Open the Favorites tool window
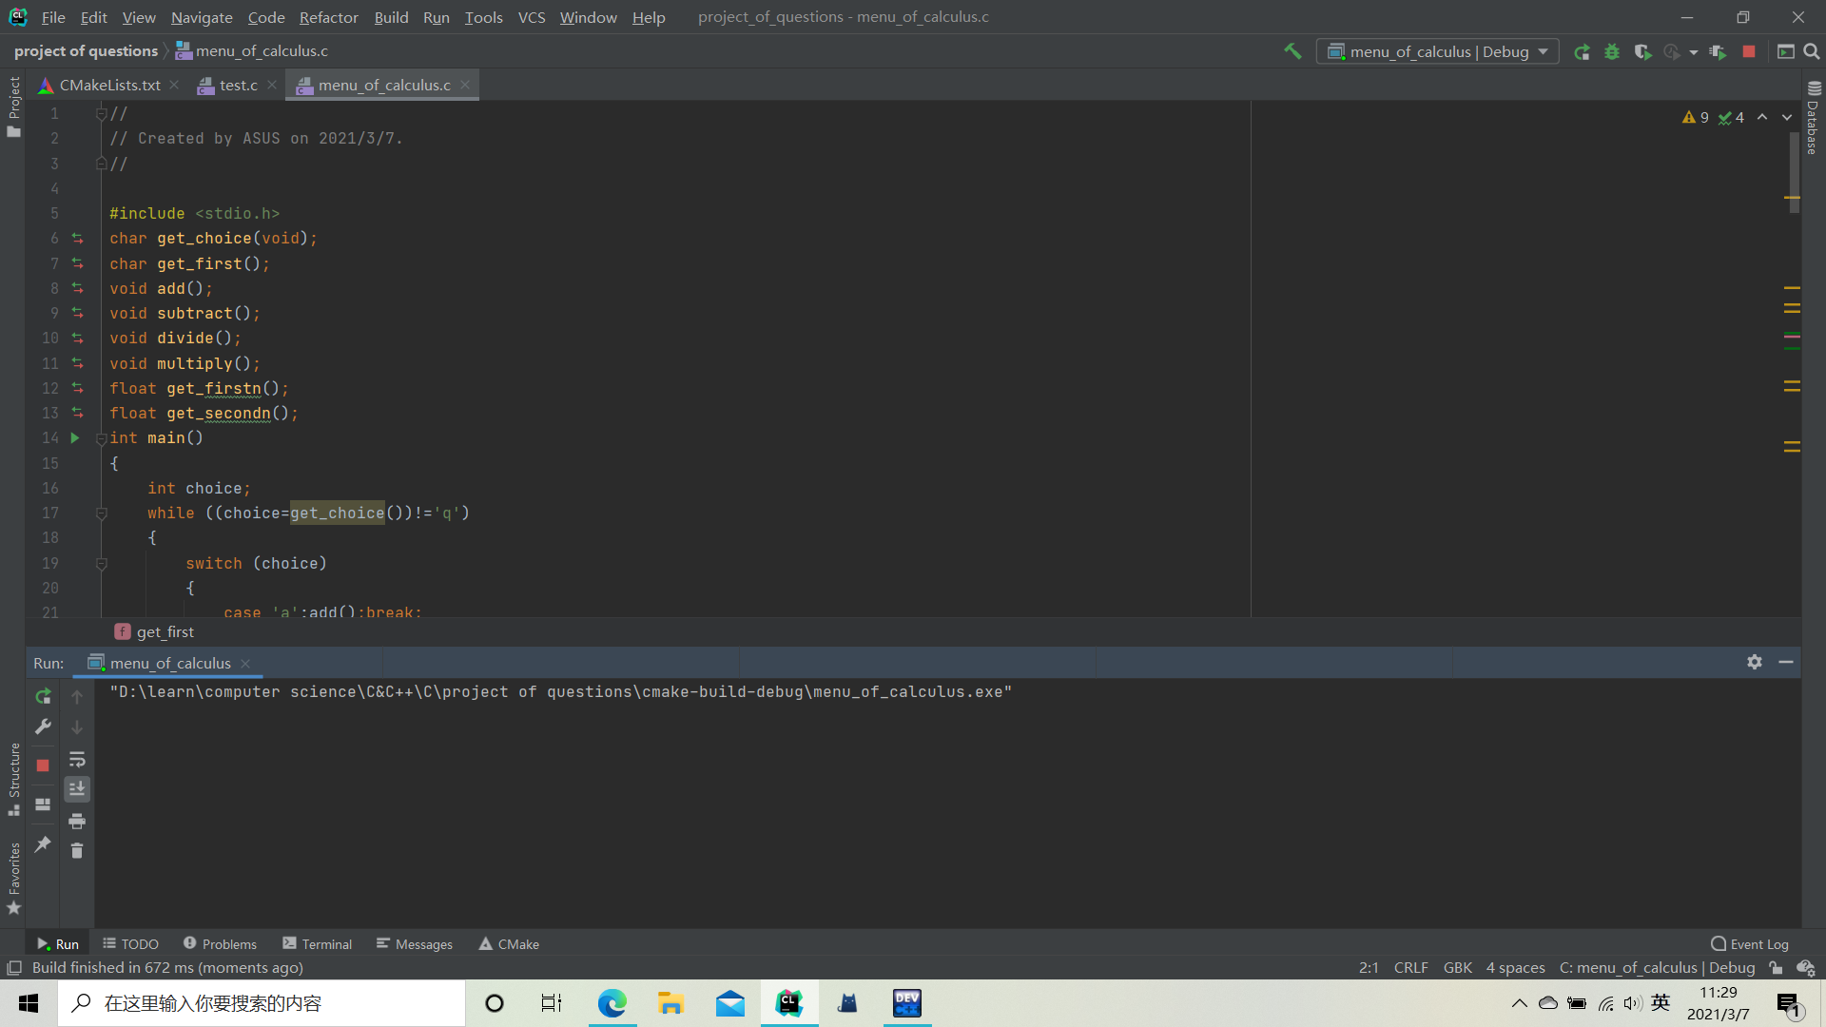This screenshot has width=1826, height=1027. coord(13,879)
